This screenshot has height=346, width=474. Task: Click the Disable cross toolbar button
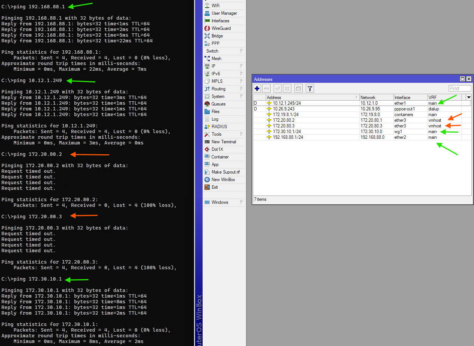(x=287, y=88)
